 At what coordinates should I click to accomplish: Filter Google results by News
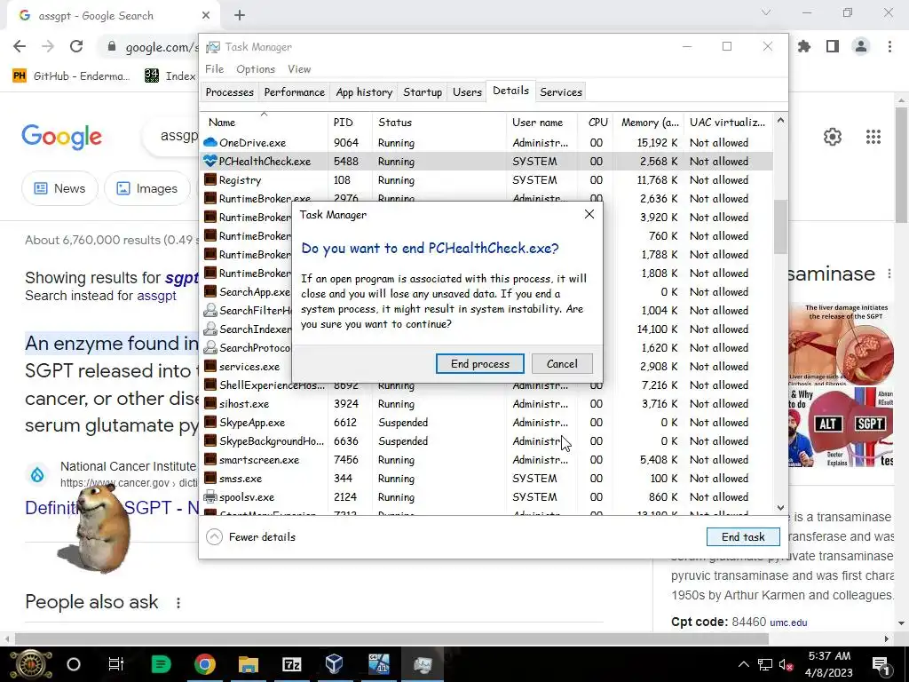[x=59, y=188]
